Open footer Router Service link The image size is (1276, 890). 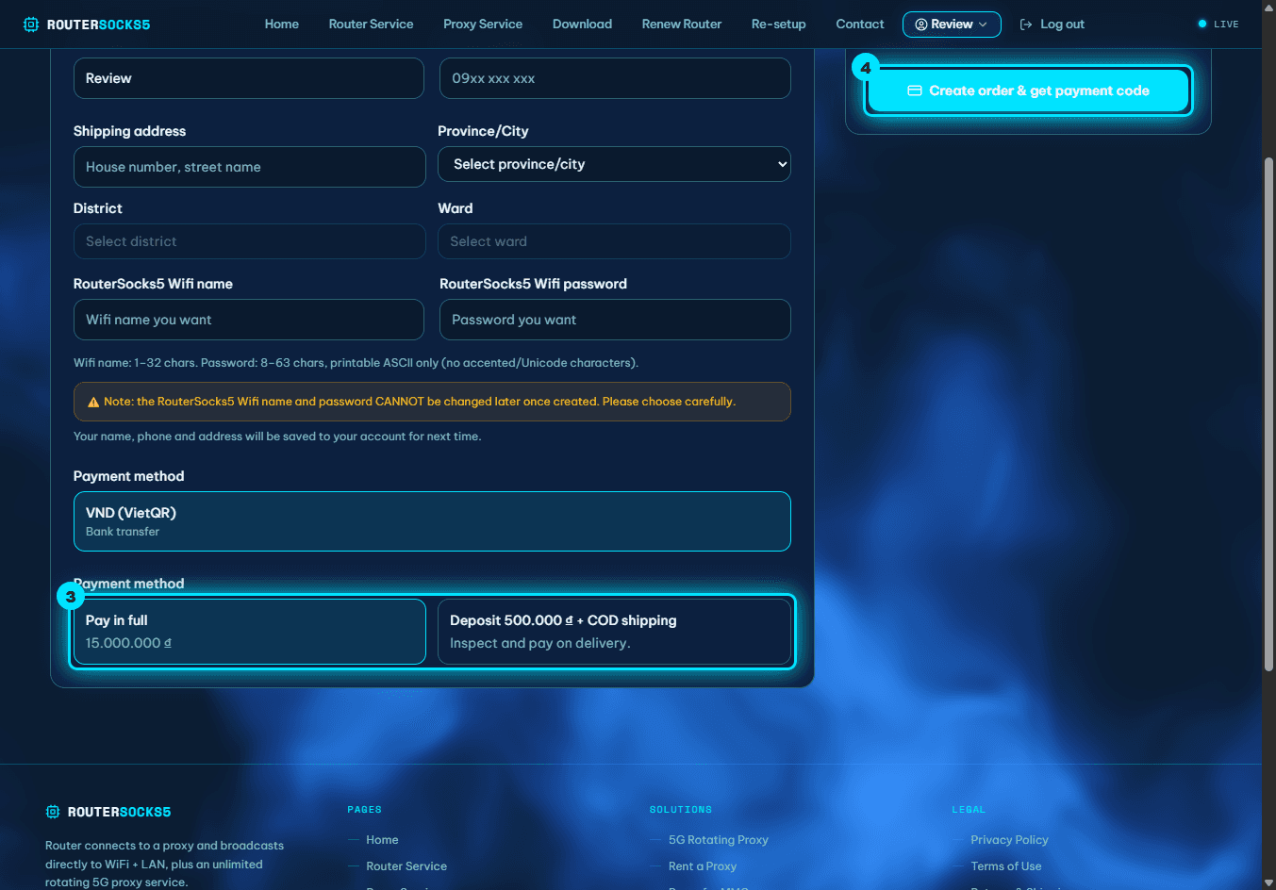click(x=406, y=866)
